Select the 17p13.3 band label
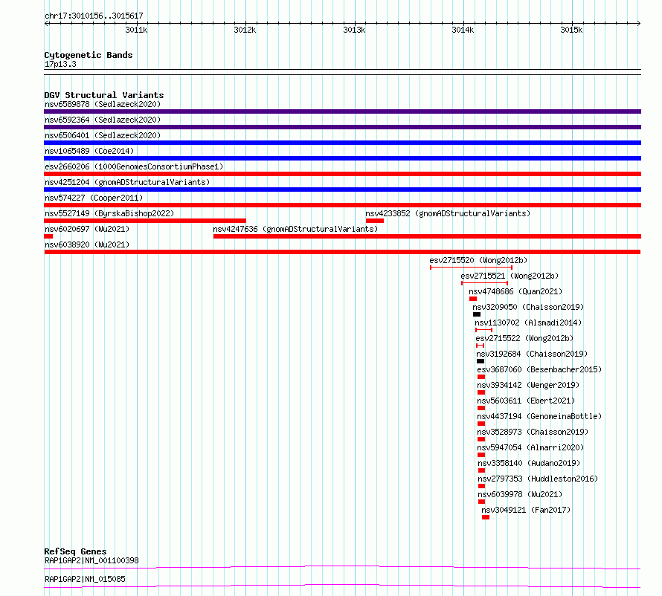Viewport: 662px width, 596px height. tap(60, 64)
